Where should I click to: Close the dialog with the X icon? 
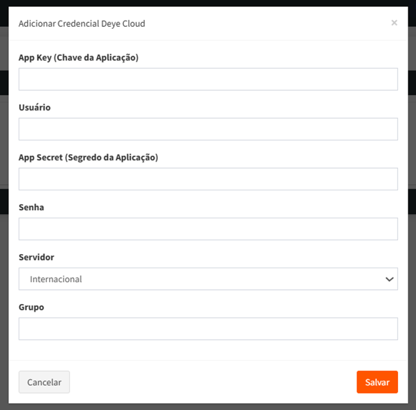coord(394,23)
